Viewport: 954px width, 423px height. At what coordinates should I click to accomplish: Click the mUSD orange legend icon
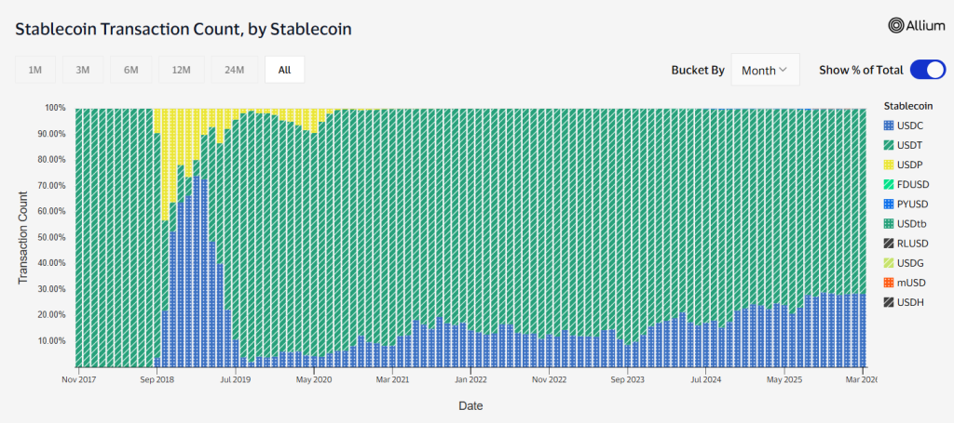[x=888, y=282]
